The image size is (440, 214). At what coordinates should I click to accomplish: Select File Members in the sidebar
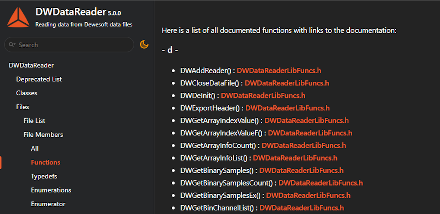point(43,135)
